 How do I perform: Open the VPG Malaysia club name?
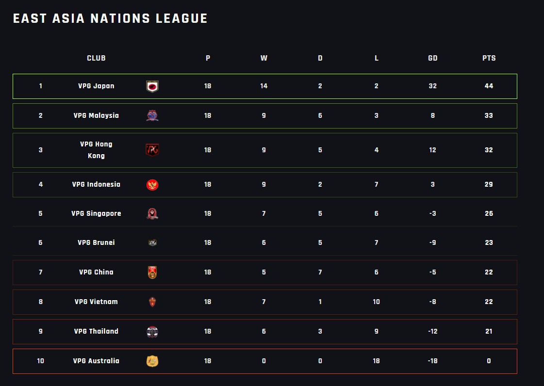(x=96, y=116)
